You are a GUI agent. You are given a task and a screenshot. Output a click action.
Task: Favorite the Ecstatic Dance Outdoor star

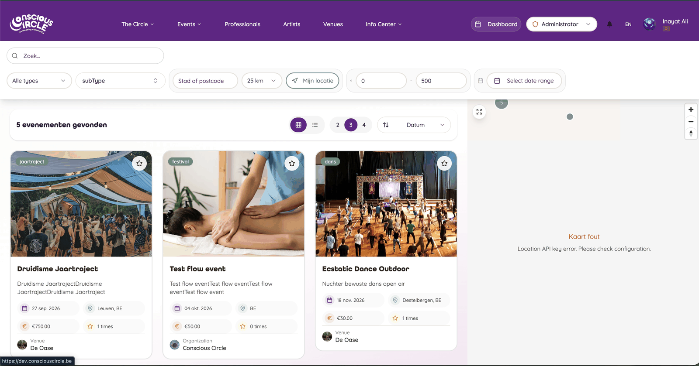pyautogui.click(x=444, y=163)
